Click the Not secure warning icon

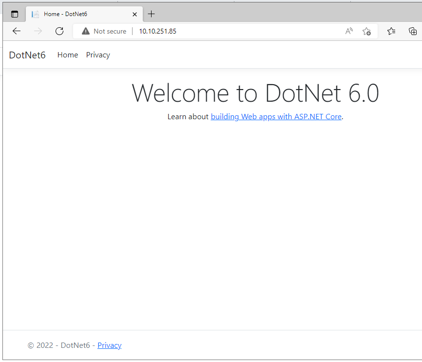point(86,31)
